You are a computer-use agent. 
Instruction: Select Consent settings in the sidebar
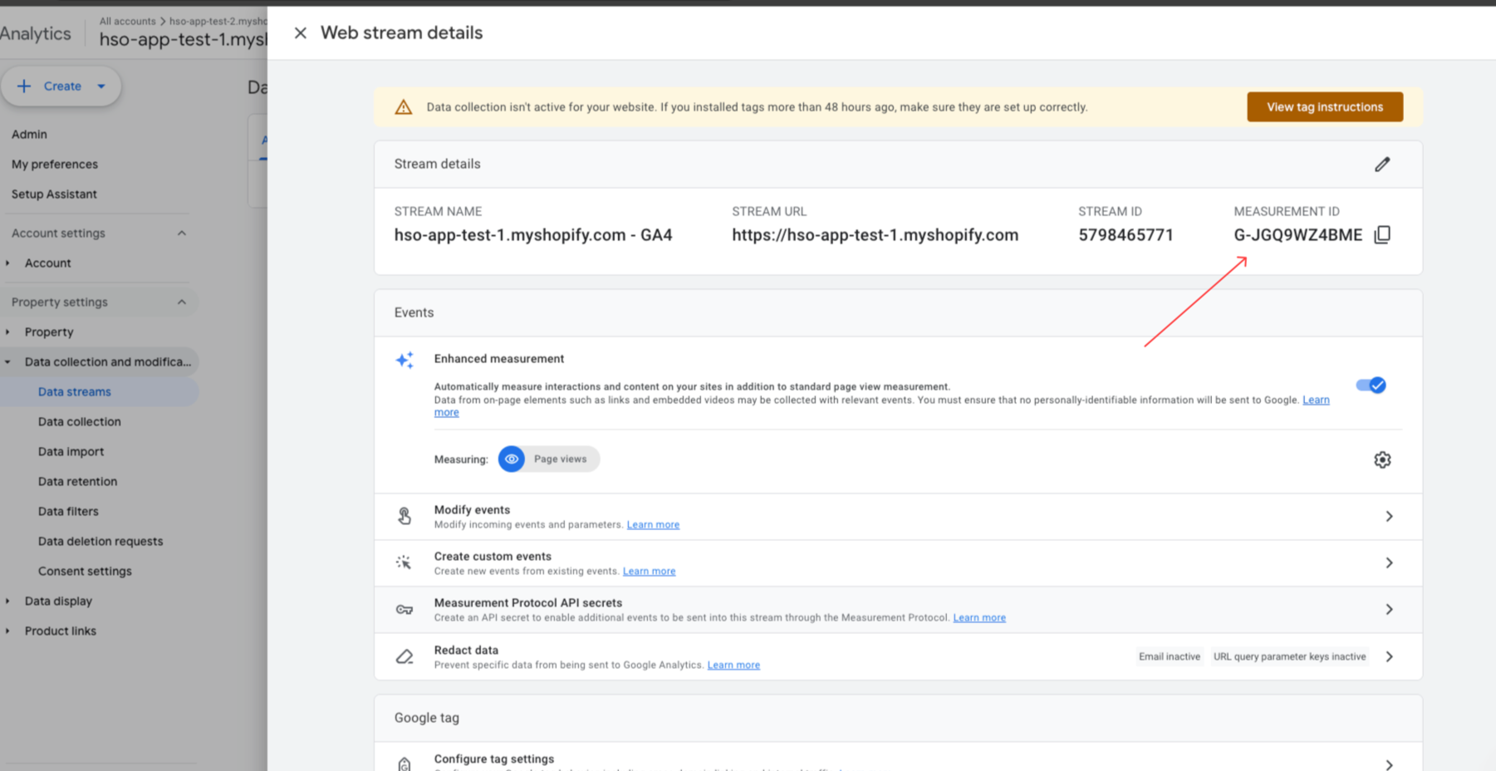85,571
